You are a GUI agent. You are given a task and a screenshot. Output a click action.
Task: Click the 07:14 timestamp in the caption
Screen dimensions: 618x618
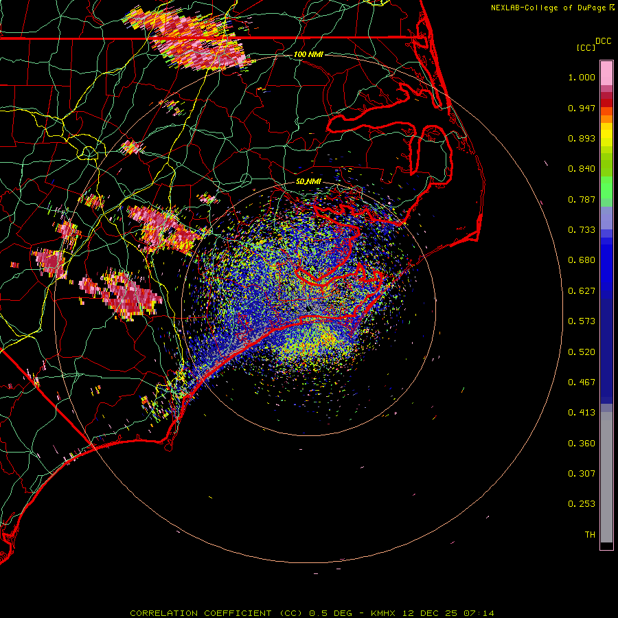[x=479, y=613]
